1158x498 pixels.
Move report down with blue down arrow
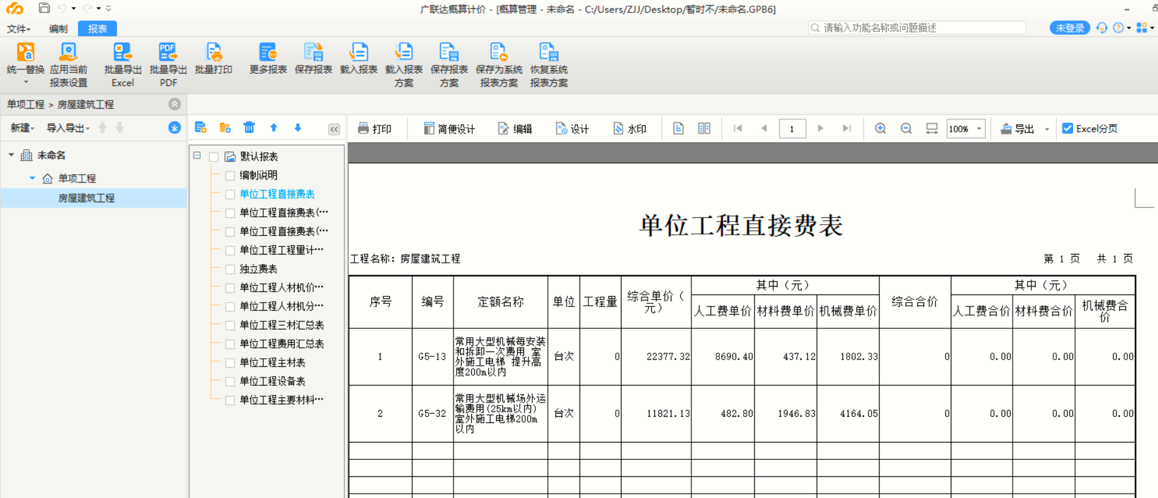(298, 127)
